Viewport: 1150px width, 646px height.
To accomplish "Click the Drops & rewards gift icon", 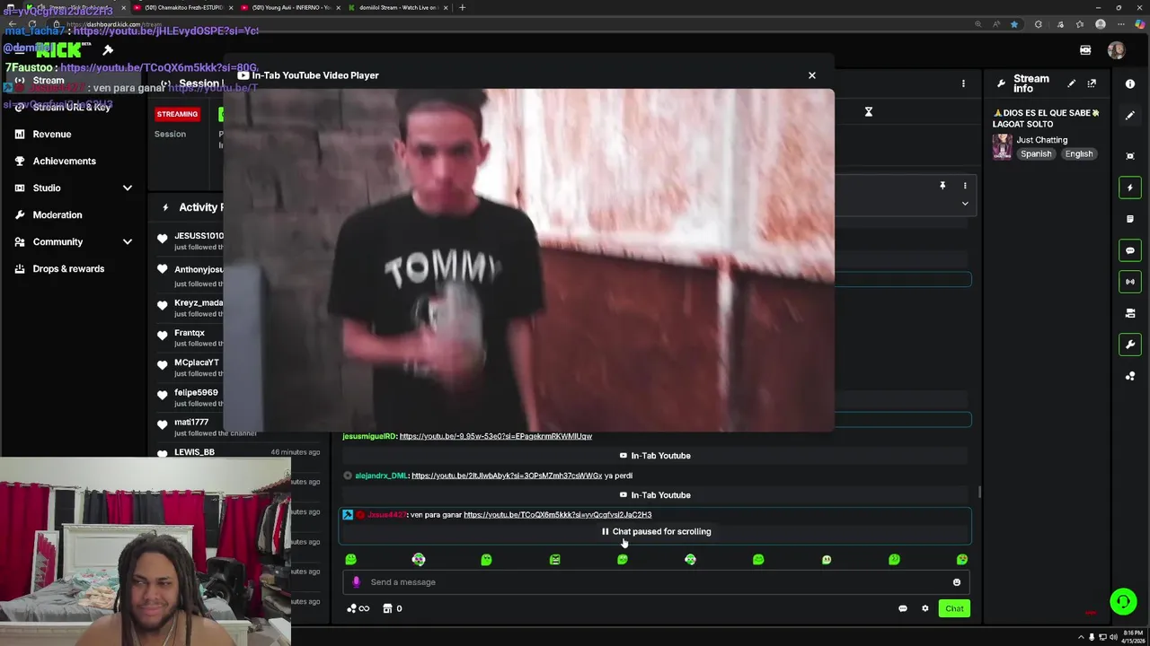I will (20, 268).
